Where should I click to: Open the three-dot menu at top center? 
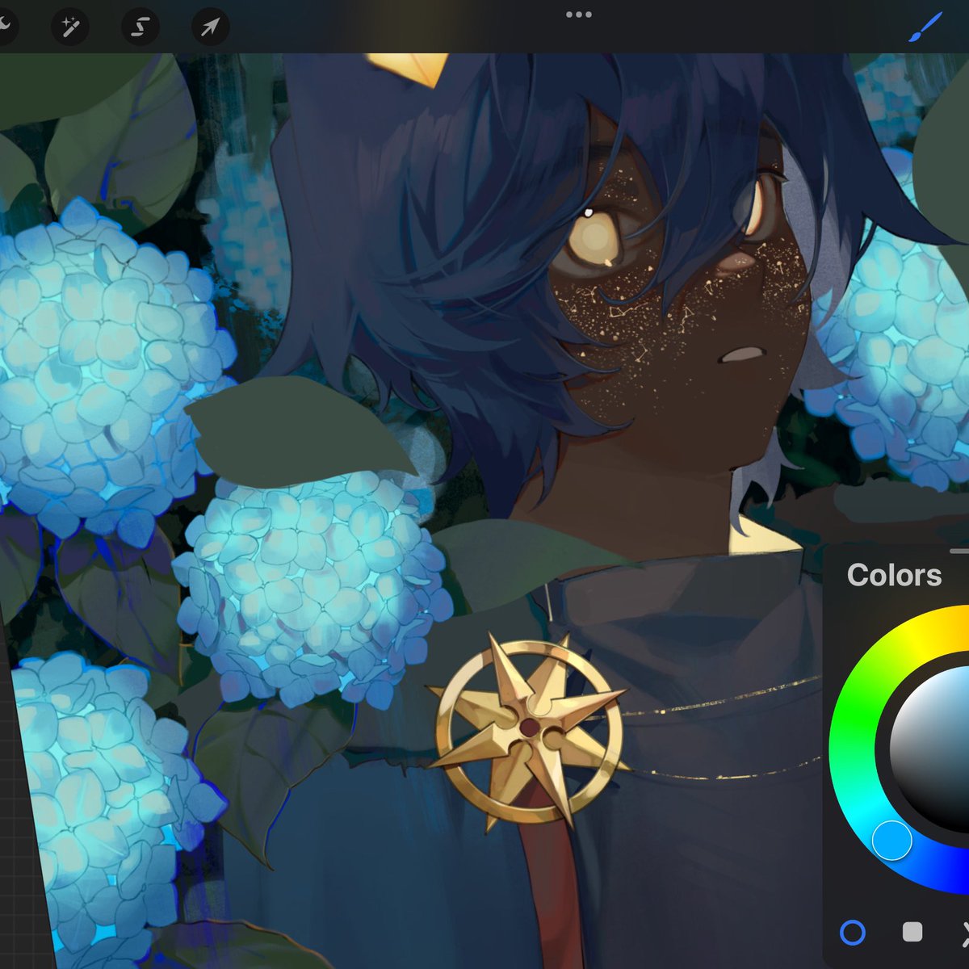578,15
